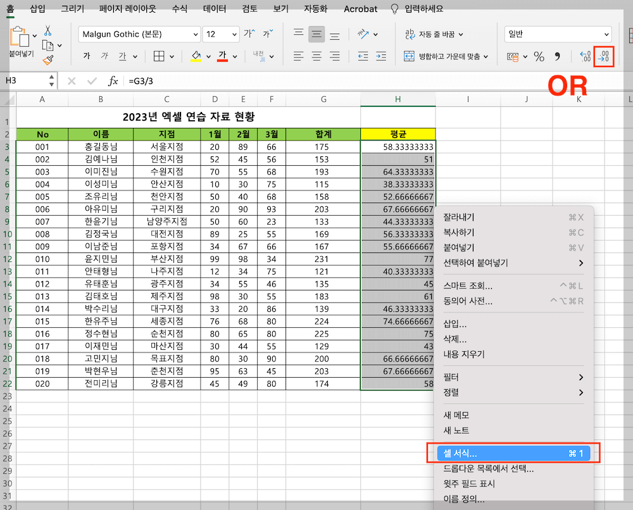Toggle bold formatting with the 가 icon
Image resolution: width=633 pixels, height=510 pixels.
tap(86, 56)
